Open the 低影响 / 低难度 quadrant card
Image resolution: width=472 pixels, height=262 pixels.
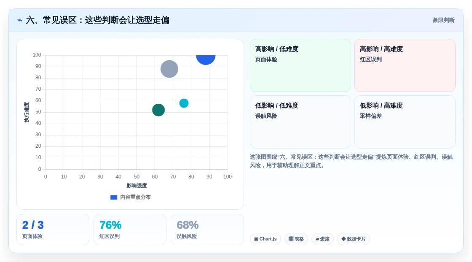tap(300, 122)
